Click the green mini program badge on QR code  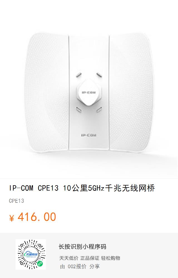(40, 264)
